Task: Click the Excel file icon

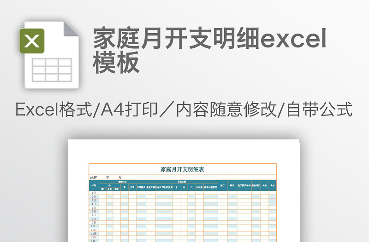Action: pyautogui.click(x=49, y=54)
